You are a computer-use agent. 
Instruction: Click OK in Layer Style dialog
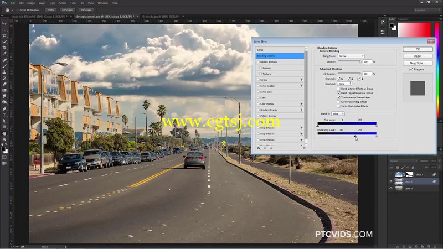[x=418, y=49]
